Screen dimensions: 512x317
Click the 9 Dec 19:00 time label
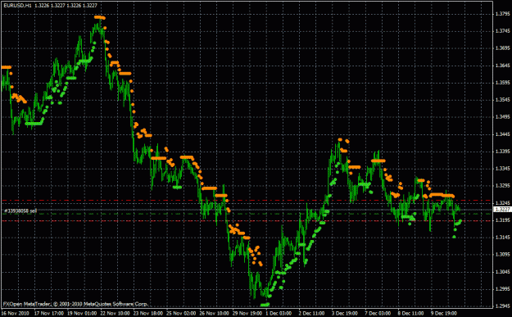[x=444, y=313]
